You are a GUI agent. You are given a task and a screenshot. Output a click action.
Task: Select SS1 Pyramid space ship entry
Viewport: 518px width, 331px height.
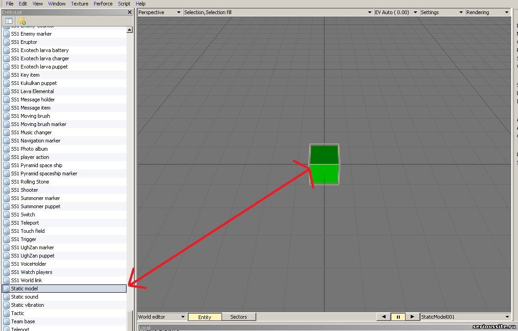pos(64,165)
